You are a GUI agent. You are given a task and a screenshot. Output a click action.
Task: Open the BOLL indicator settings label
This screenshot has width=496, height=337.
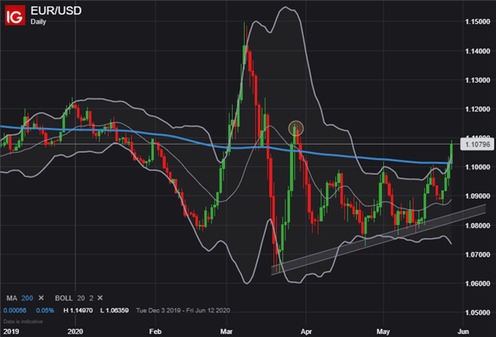click(x=64, y=298)
